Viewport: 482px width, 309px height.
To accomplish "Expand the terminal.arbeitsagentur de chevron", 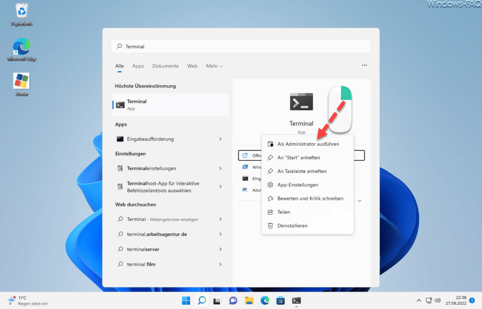I will tap(220, 234).
